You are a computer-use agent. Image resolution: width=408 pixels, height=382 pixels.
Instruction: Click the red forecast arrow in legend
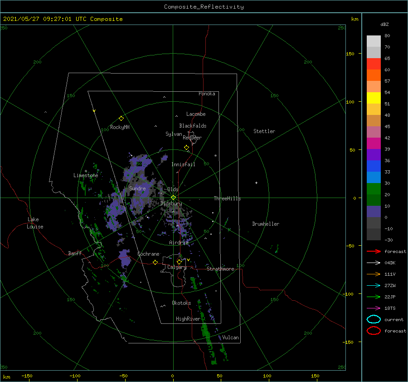[x=374, y=251]
